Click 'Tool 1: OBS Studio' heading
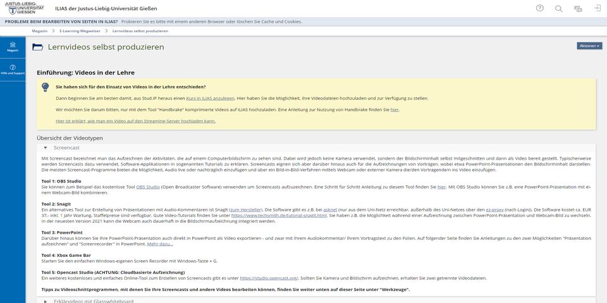Screen dimensions: 607x303 pos(61,181)
